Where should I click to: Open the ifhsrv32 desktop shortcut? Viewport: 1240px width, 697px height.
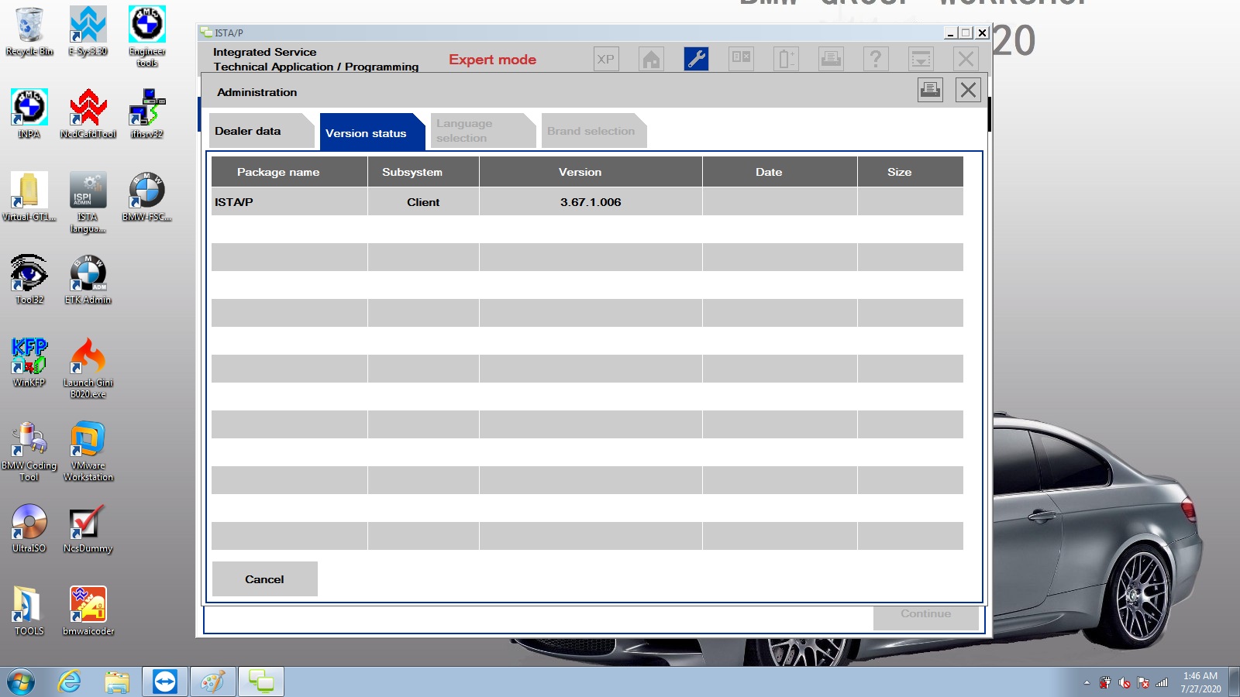[146, 114]
